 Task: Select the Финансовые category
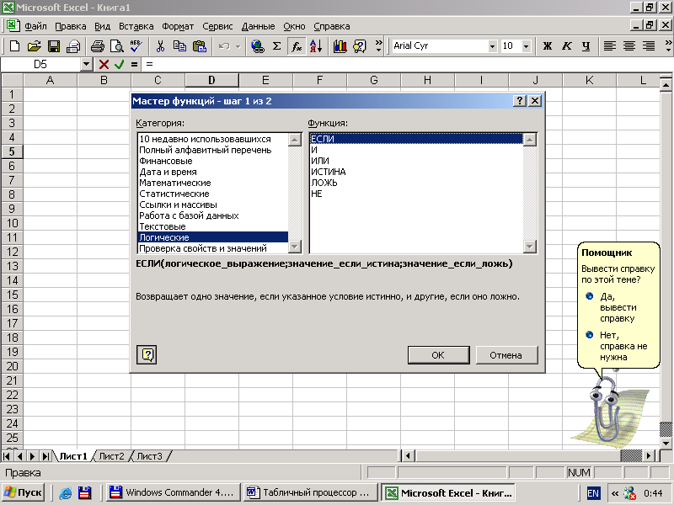click(213, 161)
